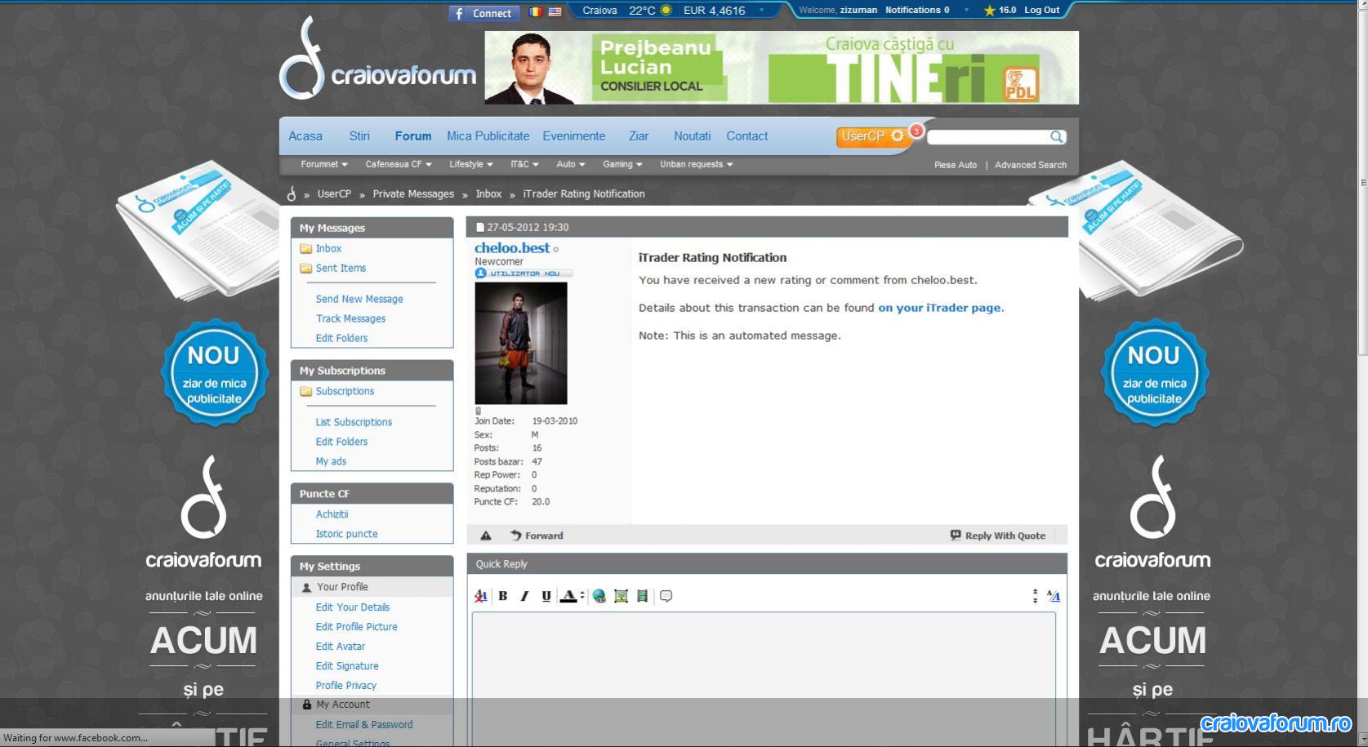Open List Subscriptions
Image resolution: width=1368 pixels, height=747 pixels.
(354, 422)
